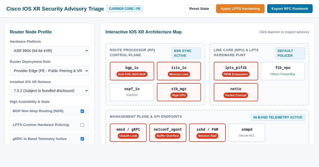Click the PIFIB Exhaustion badge
The image size is (319, 167).
tap(236, 74)
